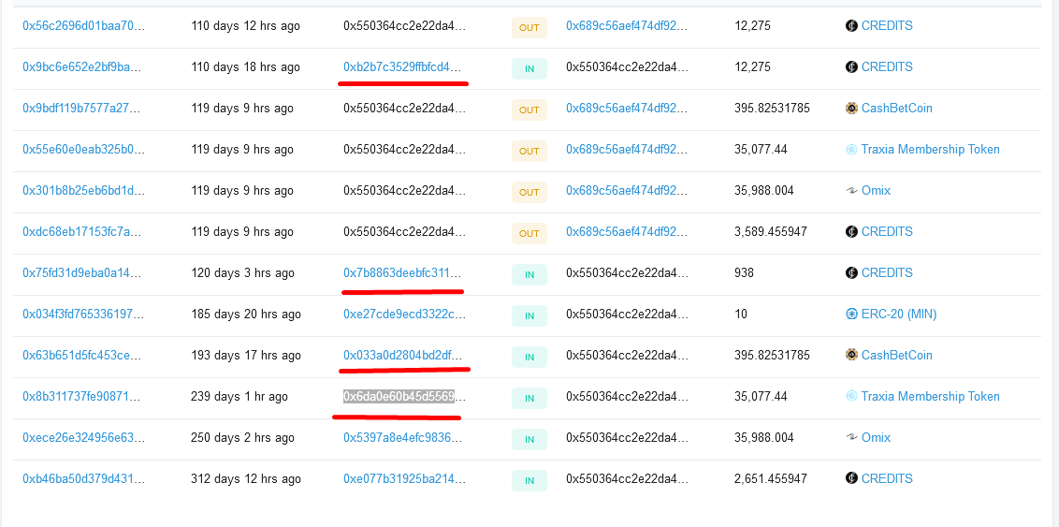Click the CashBetCoin icon in the 193 days row
The image size is (1059, 527).
(x=851, y=356)
